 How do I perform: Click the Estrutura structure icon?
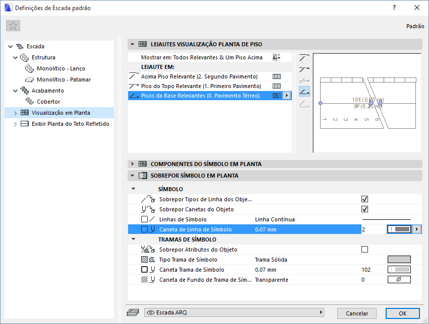pos(24,57)
